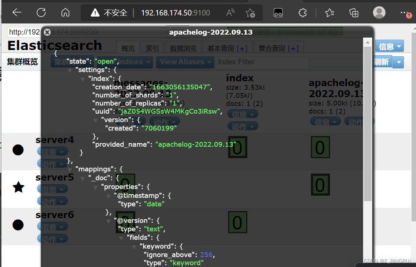
Task: Open the 动作 dropdown under the index column
Action: pos(243,127)
